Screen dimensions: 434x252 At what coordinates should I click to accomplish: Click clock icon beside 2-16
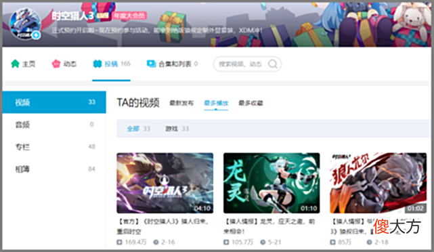(x=156, y=243)
